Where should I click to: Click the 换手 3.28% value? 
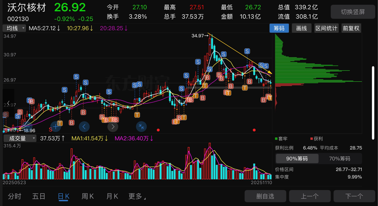[x=138, y=17]
